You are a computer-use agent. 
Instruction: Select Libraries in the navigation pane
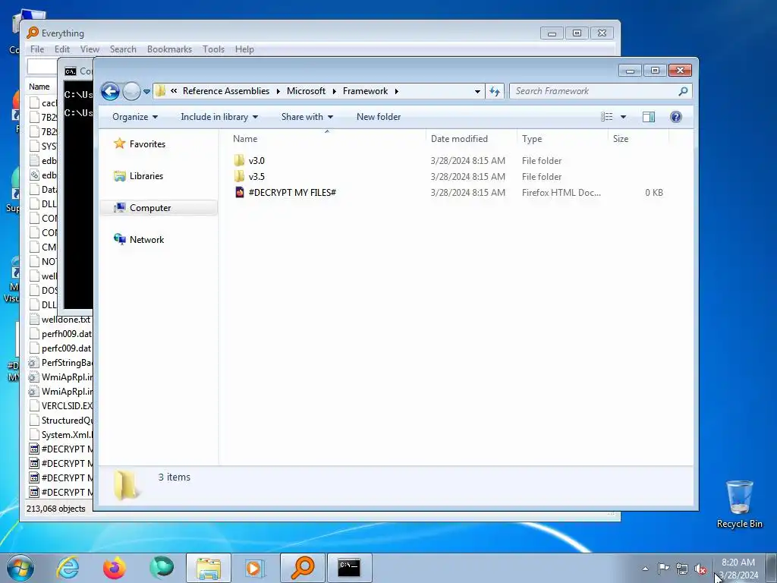(x=146, y=176)
